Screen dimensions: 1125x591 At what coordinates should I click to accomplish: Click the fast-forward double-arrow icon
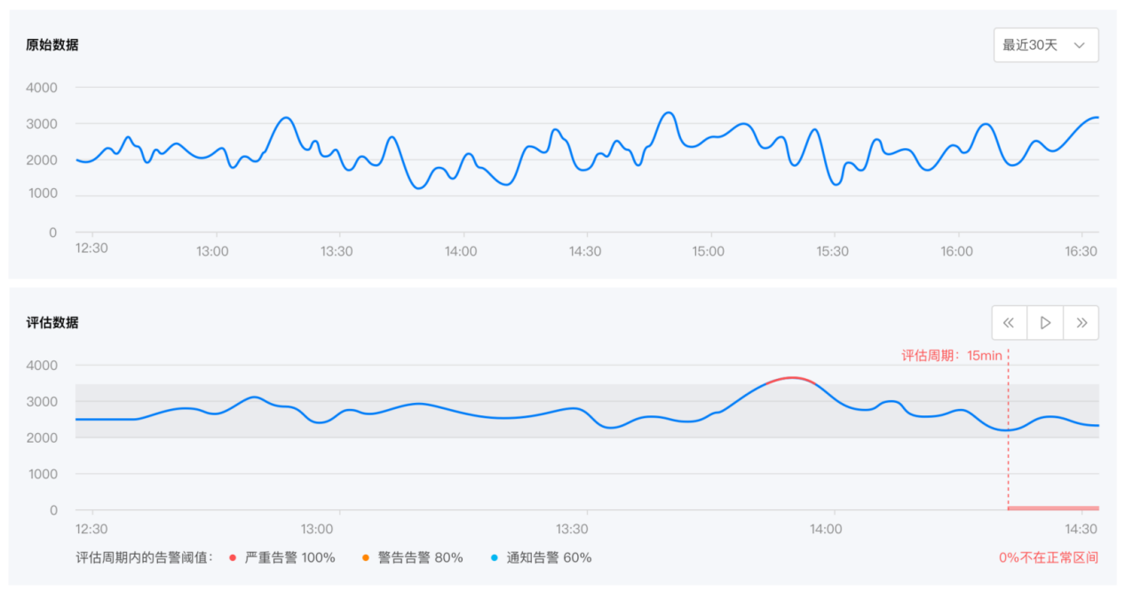(1081, 322)
